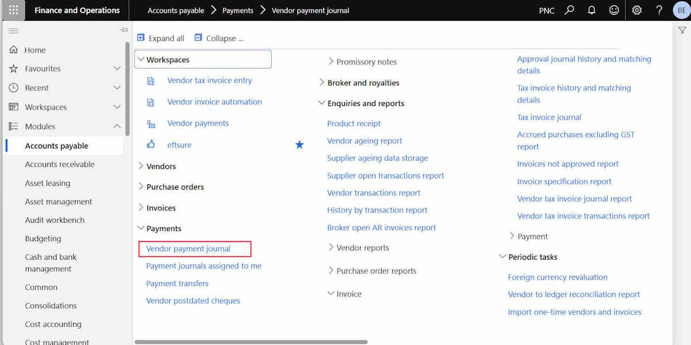This screenshot has height=345, width=691.
Task: Click the pin navigation pane icon
Action: [124, 30]
